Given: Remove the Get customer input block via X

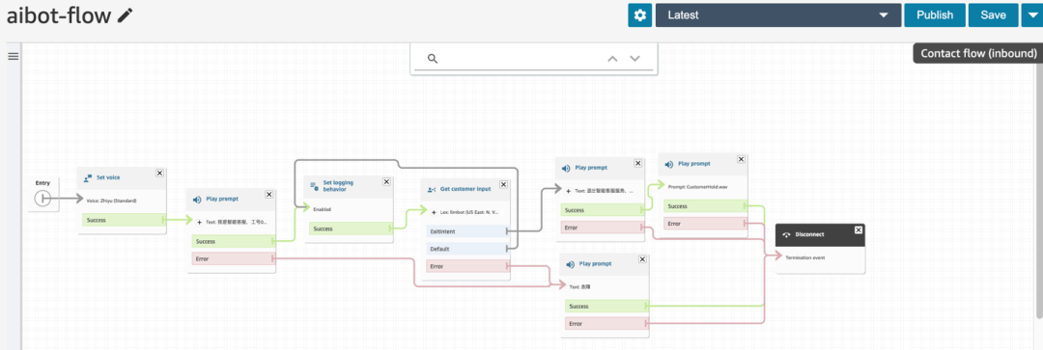Looking at the screenshot, I should pyautogui.click(x=503, y=184).
